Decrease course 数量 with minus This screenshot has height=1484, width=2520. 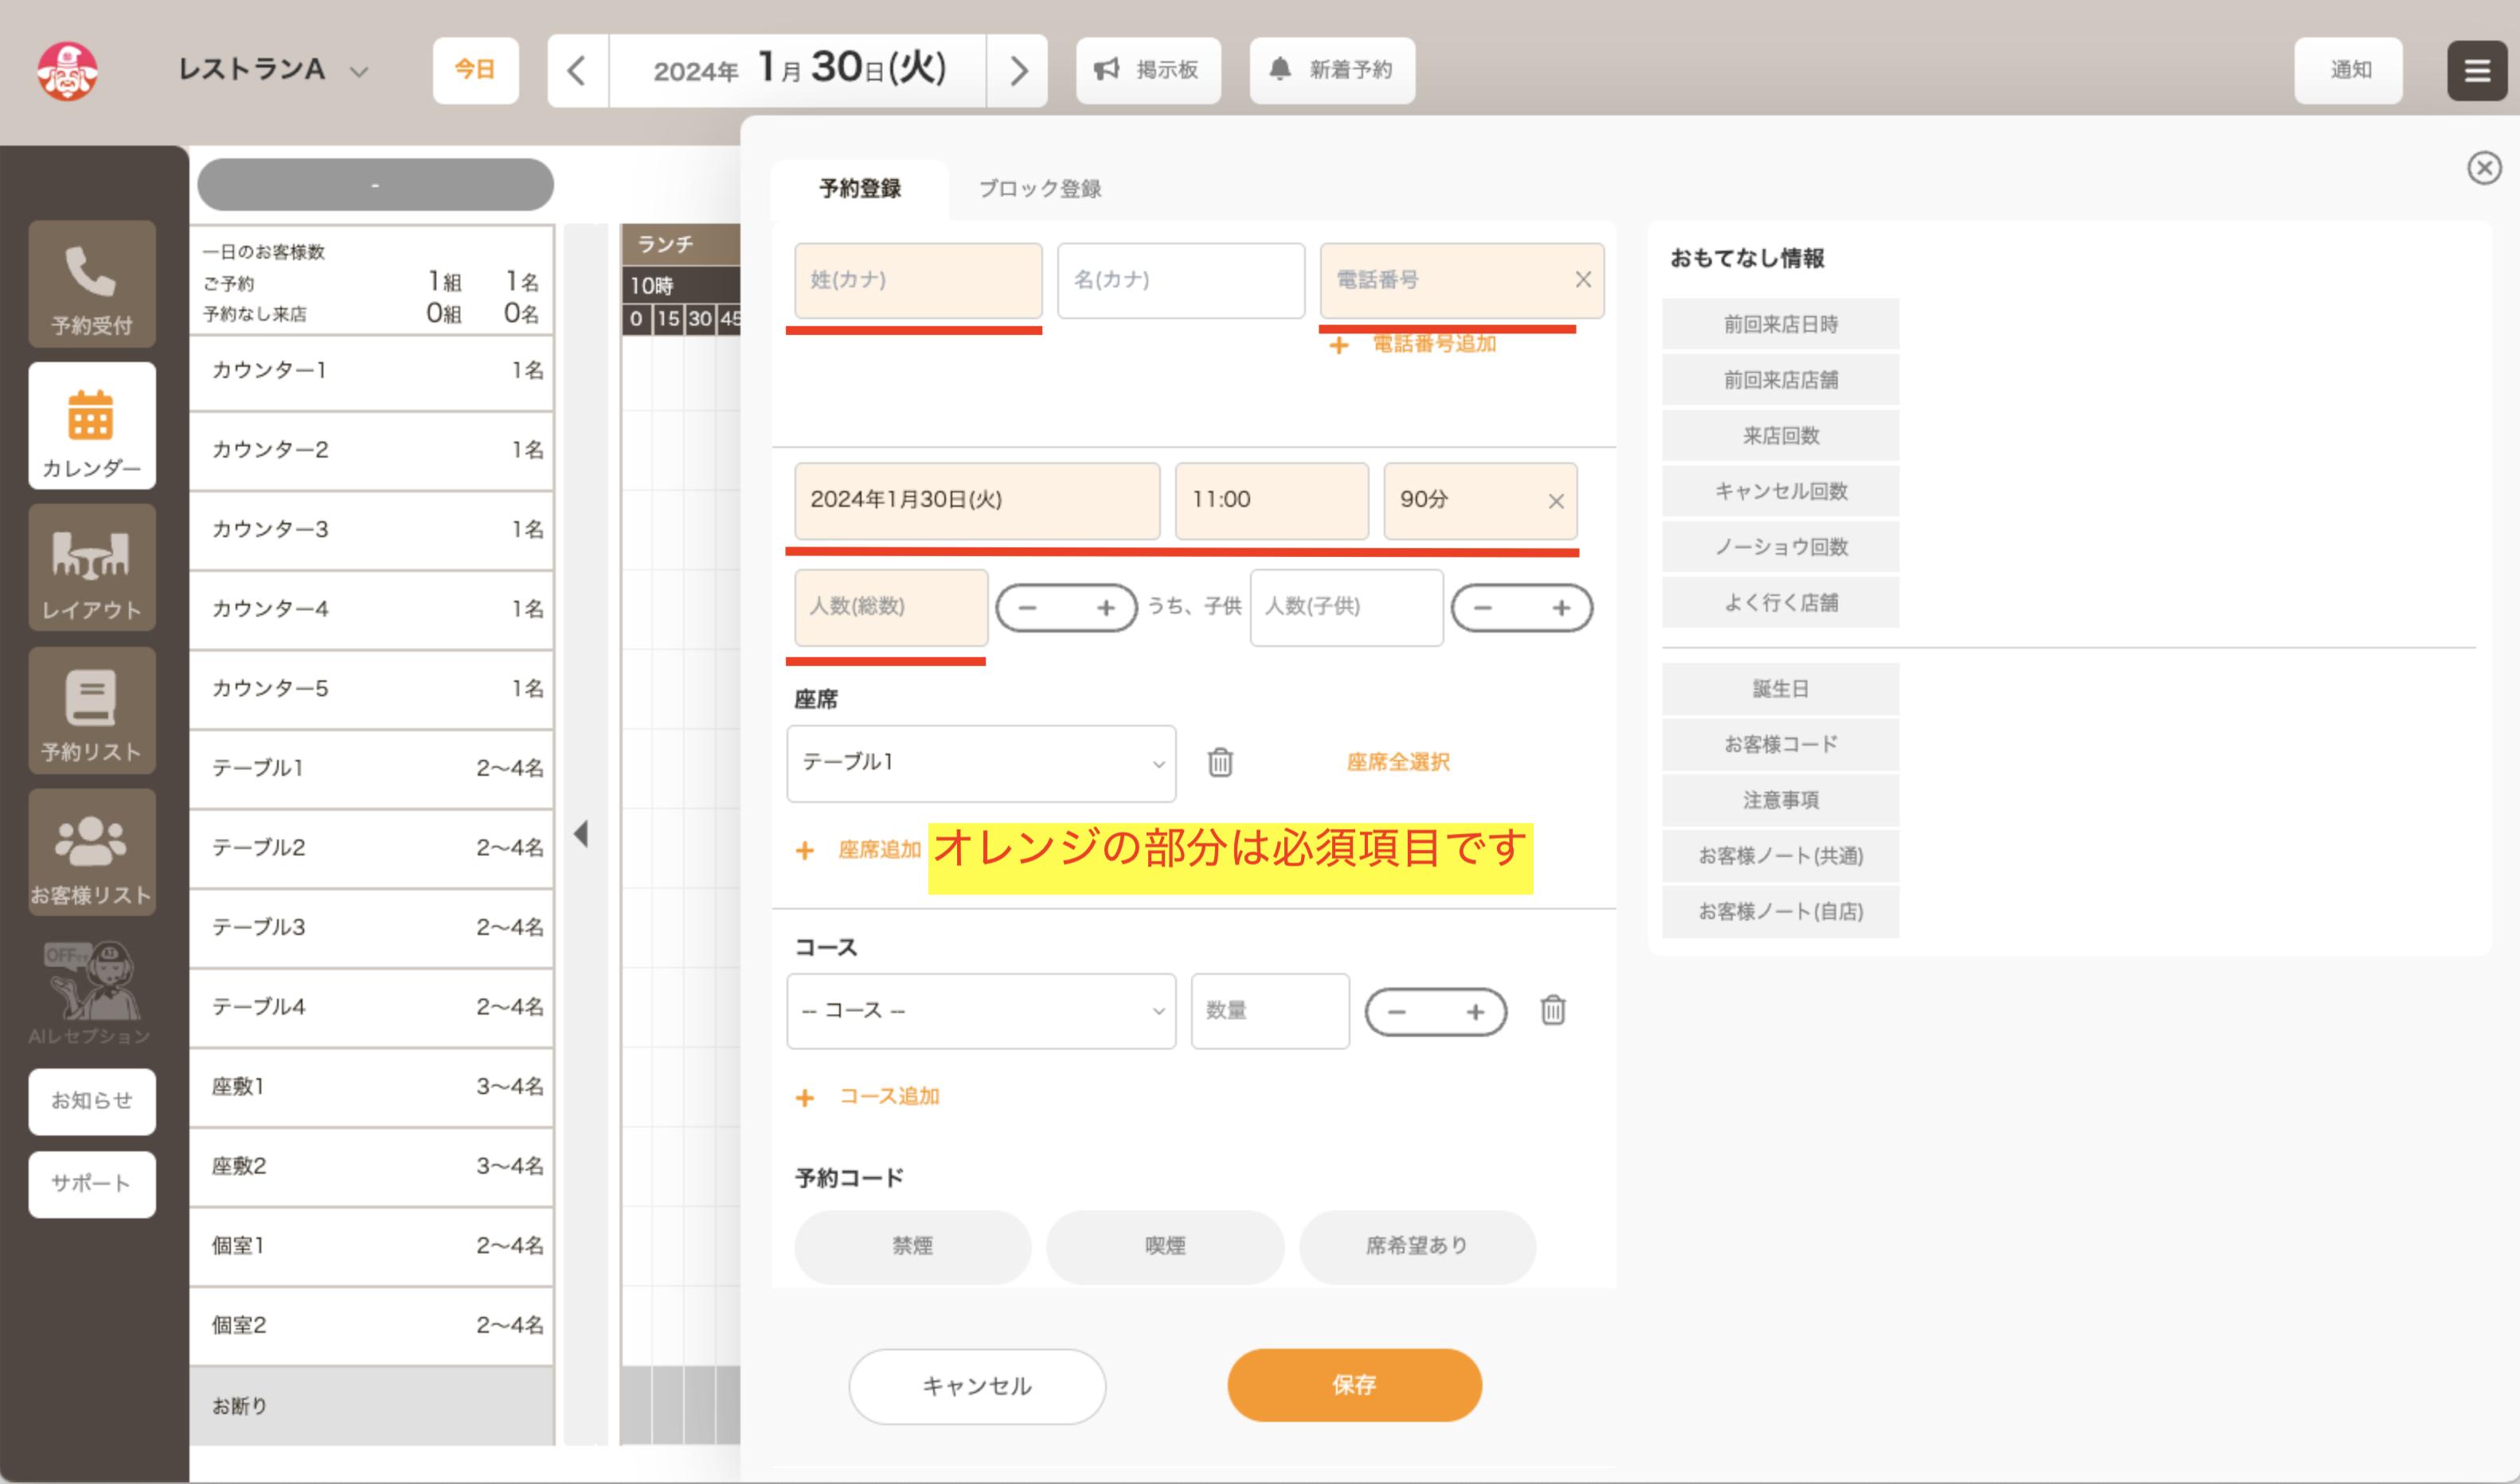1397,1012
